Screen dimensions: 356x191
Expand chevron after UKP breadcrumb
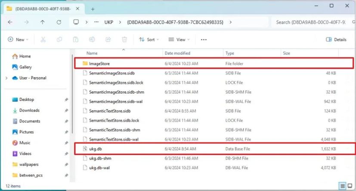(120, 22)
